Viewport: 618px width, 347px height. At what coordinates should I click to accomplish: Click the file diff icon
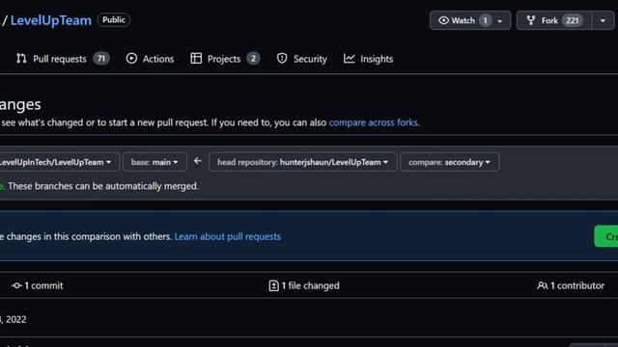(273, 285)
